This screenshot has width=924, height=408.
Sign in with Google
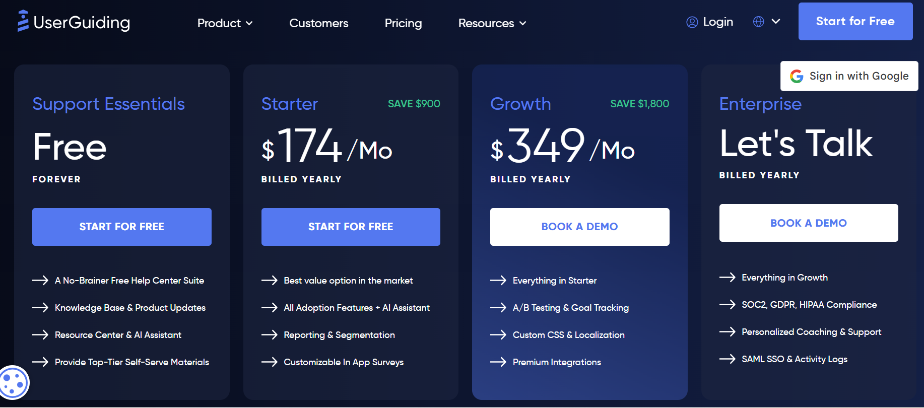849,76
